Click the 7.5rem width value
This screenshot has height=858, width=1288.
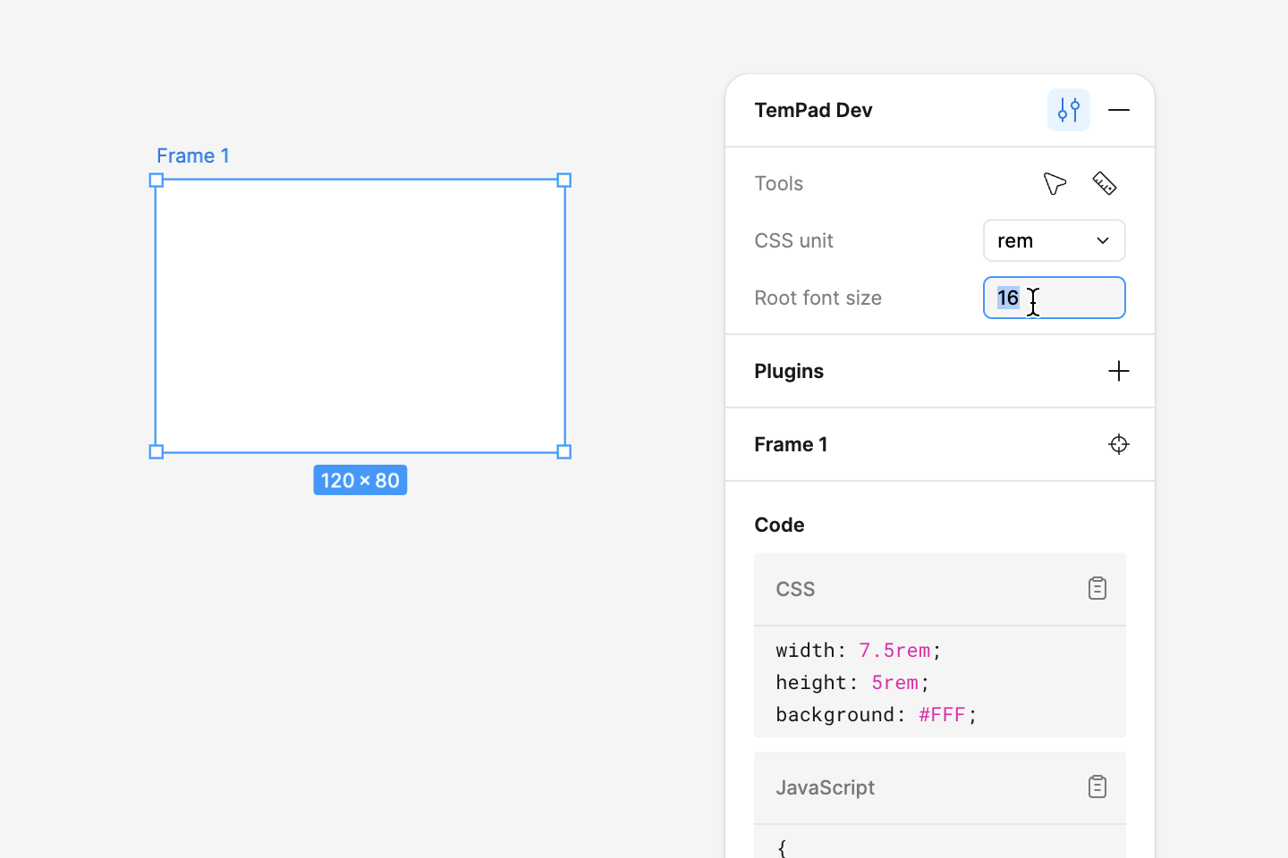894,650
